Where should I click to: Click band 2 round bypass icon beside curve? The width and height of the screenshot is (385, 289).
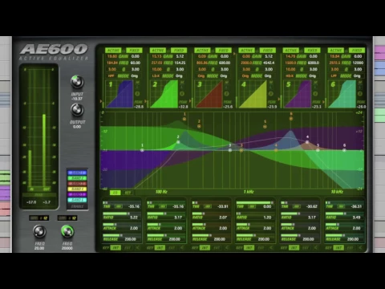182,94
